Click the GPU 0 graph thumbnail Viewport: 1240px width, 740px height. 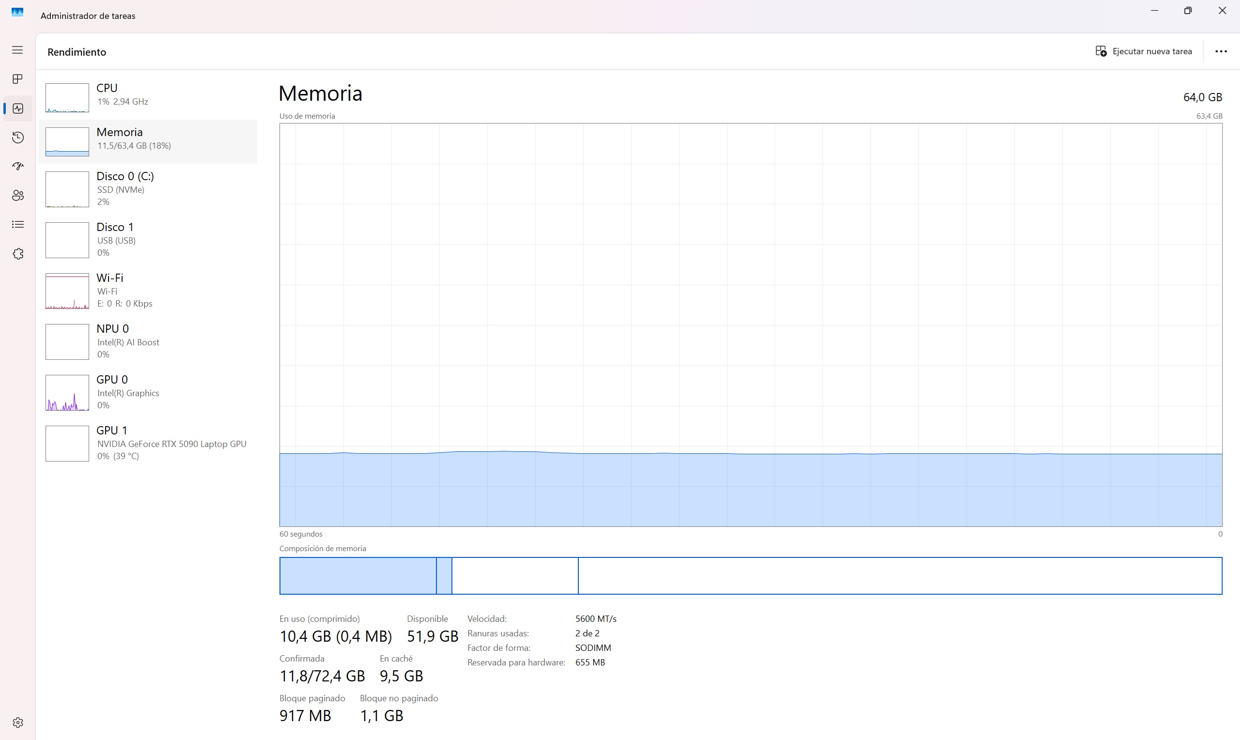point(67,393)
